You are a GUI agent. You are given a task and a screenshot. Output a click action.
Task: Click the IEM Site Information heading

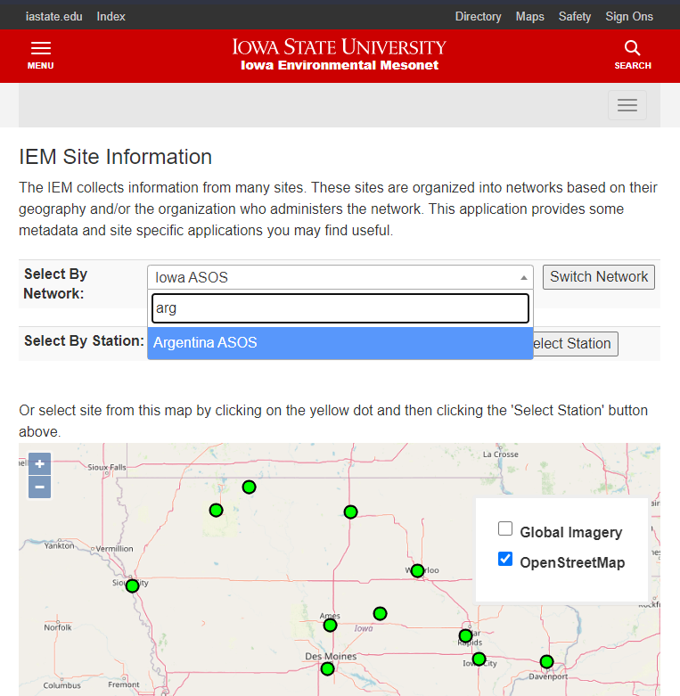115,157
